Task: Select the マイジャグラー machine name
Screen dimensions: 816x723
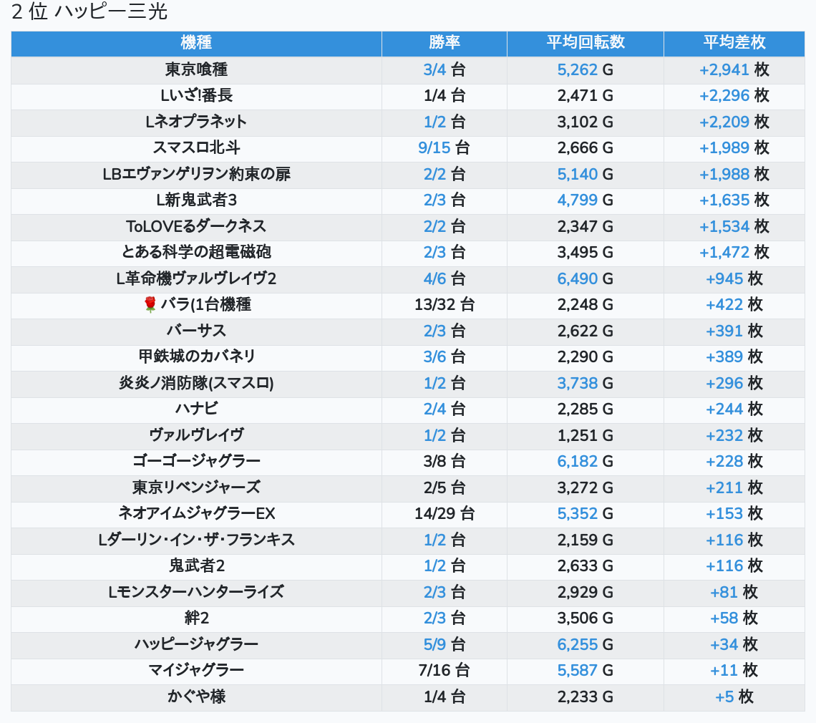Action: tap(196, 671)
